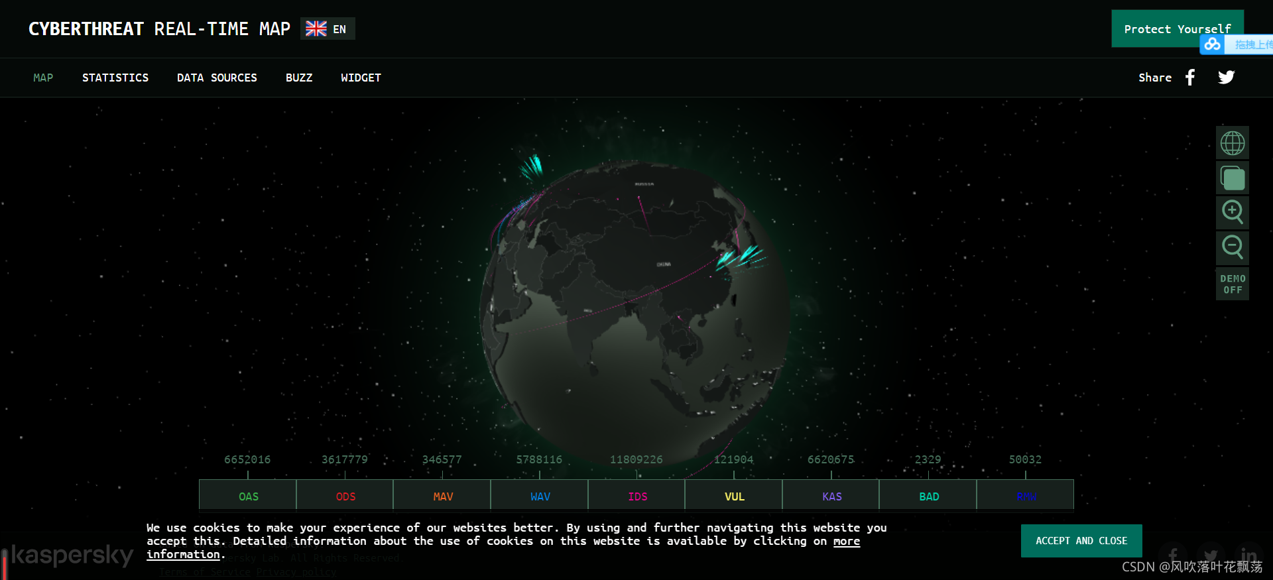Click the Protect Yourself button

(1177, 29)
